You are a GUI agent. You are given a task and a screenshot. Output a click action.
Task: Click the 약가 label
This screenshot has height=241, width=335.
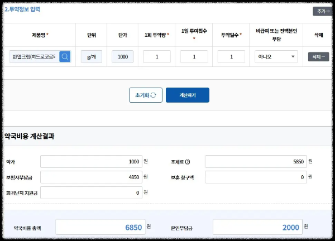[11, 162]
